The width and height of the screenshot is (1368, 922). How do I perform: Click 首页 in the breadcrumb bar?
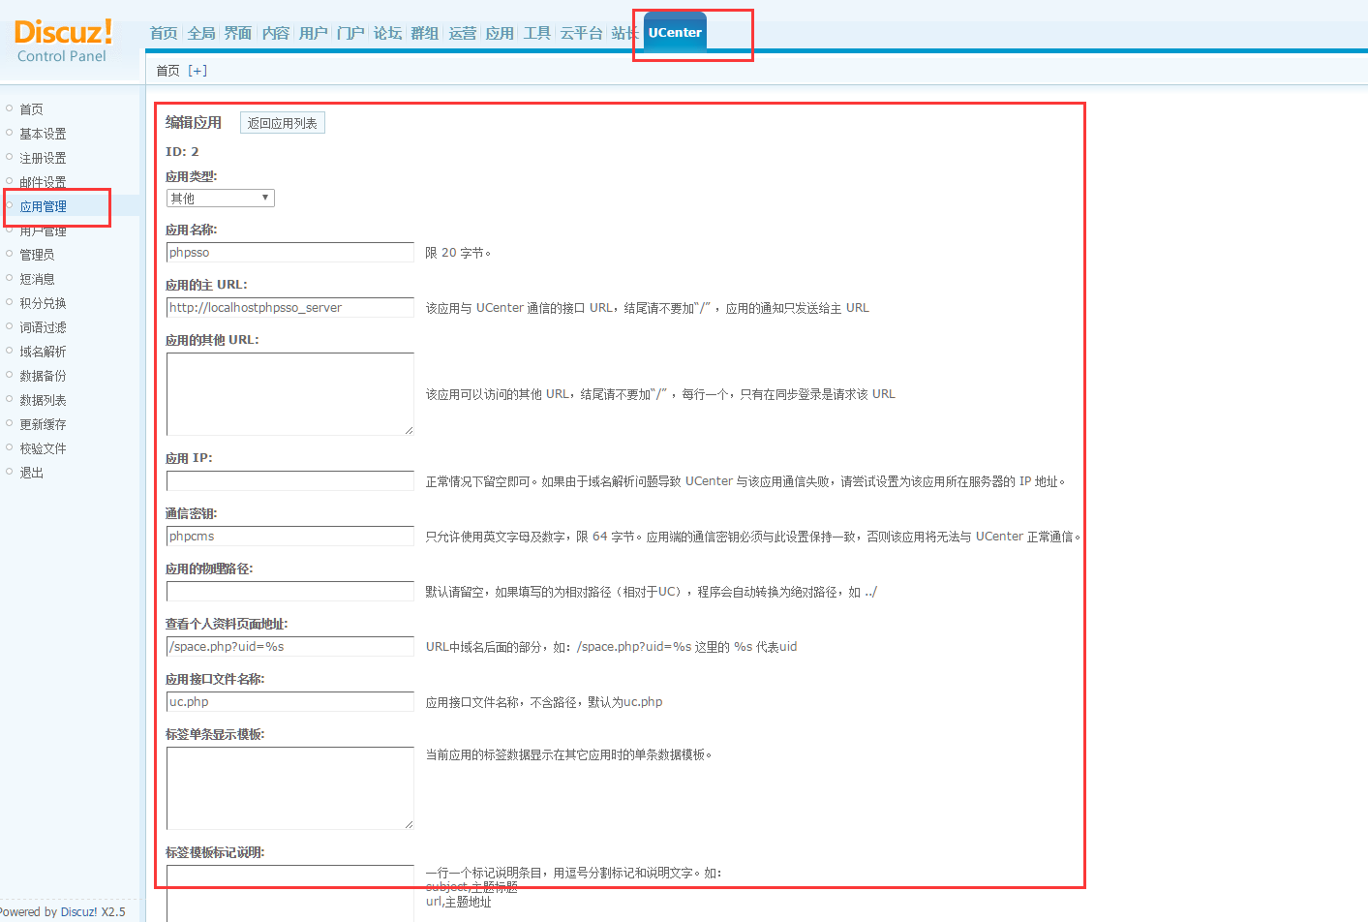(167, 71)
